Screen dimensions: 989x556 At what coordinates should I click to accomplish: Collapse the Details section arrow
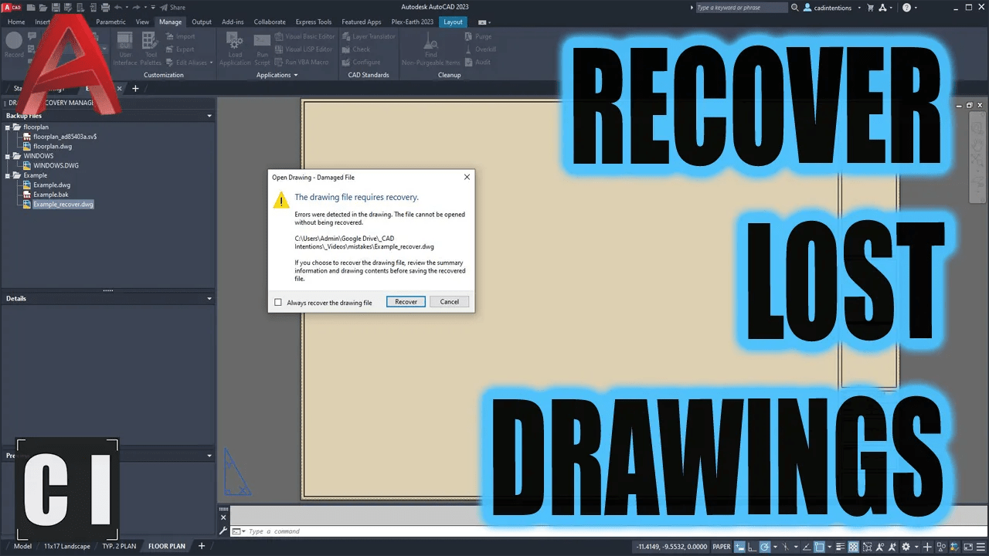pyautogui.click(x=209, y=298)
